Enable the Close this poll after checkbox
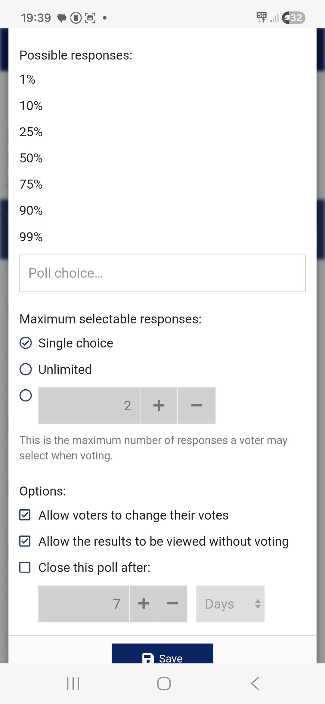Viewport: 325px width, 704px height. [x=25, y=567]
